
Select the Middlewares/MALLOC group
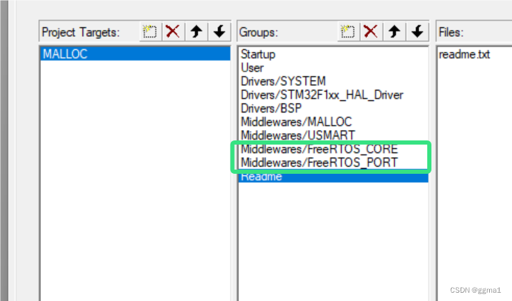333,122
